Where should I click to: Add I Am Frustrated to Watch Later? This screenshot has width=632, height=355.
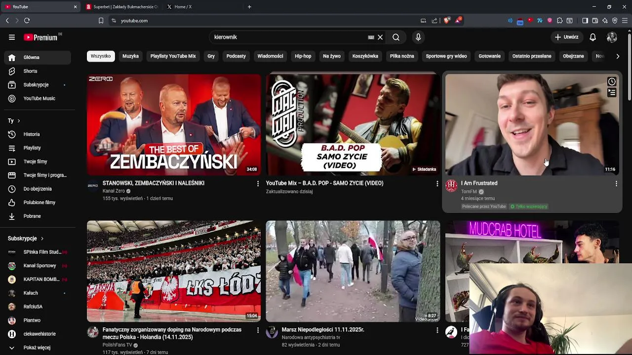[x=612, y=82]
